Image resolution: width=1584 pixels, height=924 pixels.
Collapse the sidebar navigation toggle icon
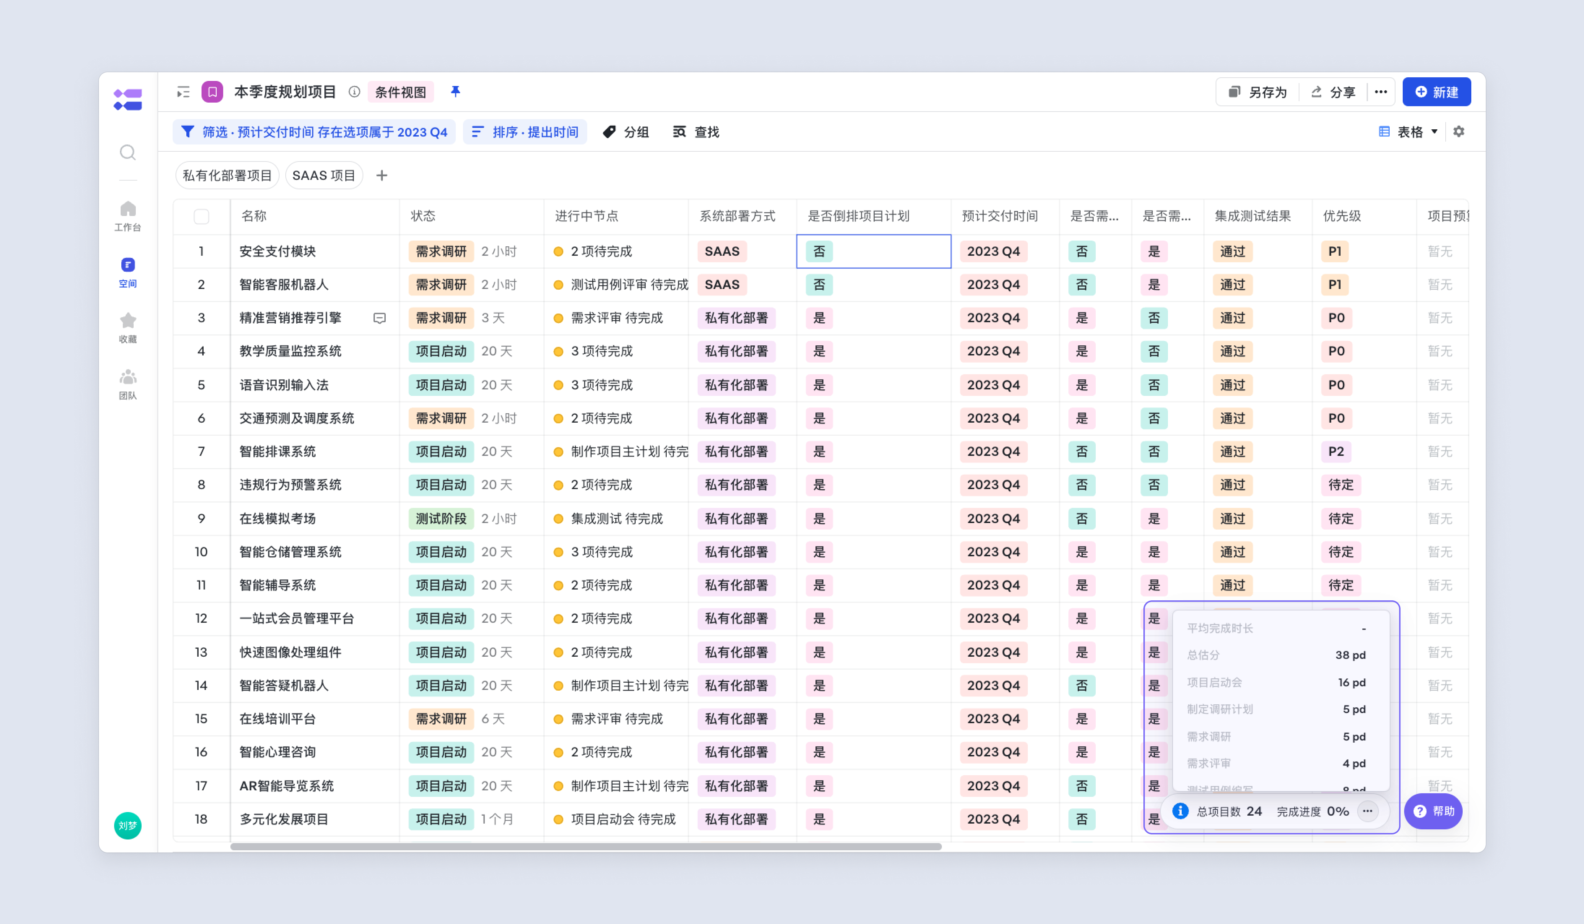pos(183,92)
